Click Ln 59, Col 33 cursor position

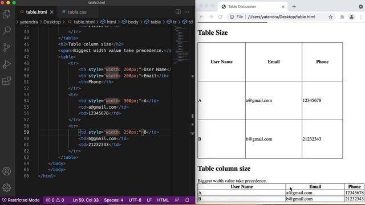tap(86, 200)
